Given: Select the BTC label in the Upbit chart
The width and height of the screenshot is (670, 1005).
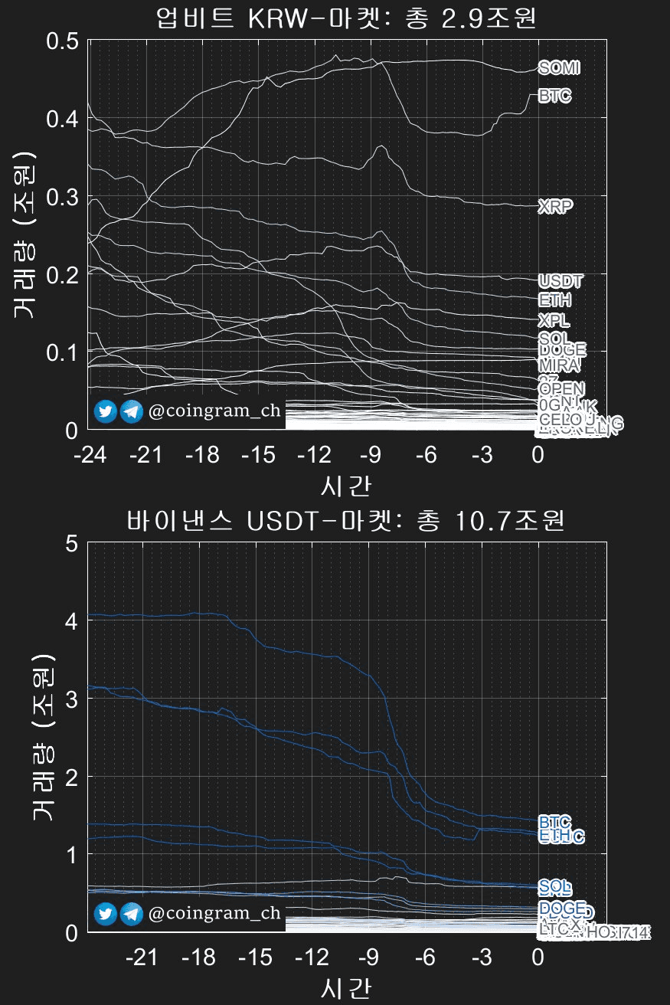Looking at the screenshot, I should (x=554, y=97).
